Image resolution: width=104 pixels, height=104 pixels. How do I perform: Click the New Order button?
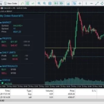[x=11, y=3]
